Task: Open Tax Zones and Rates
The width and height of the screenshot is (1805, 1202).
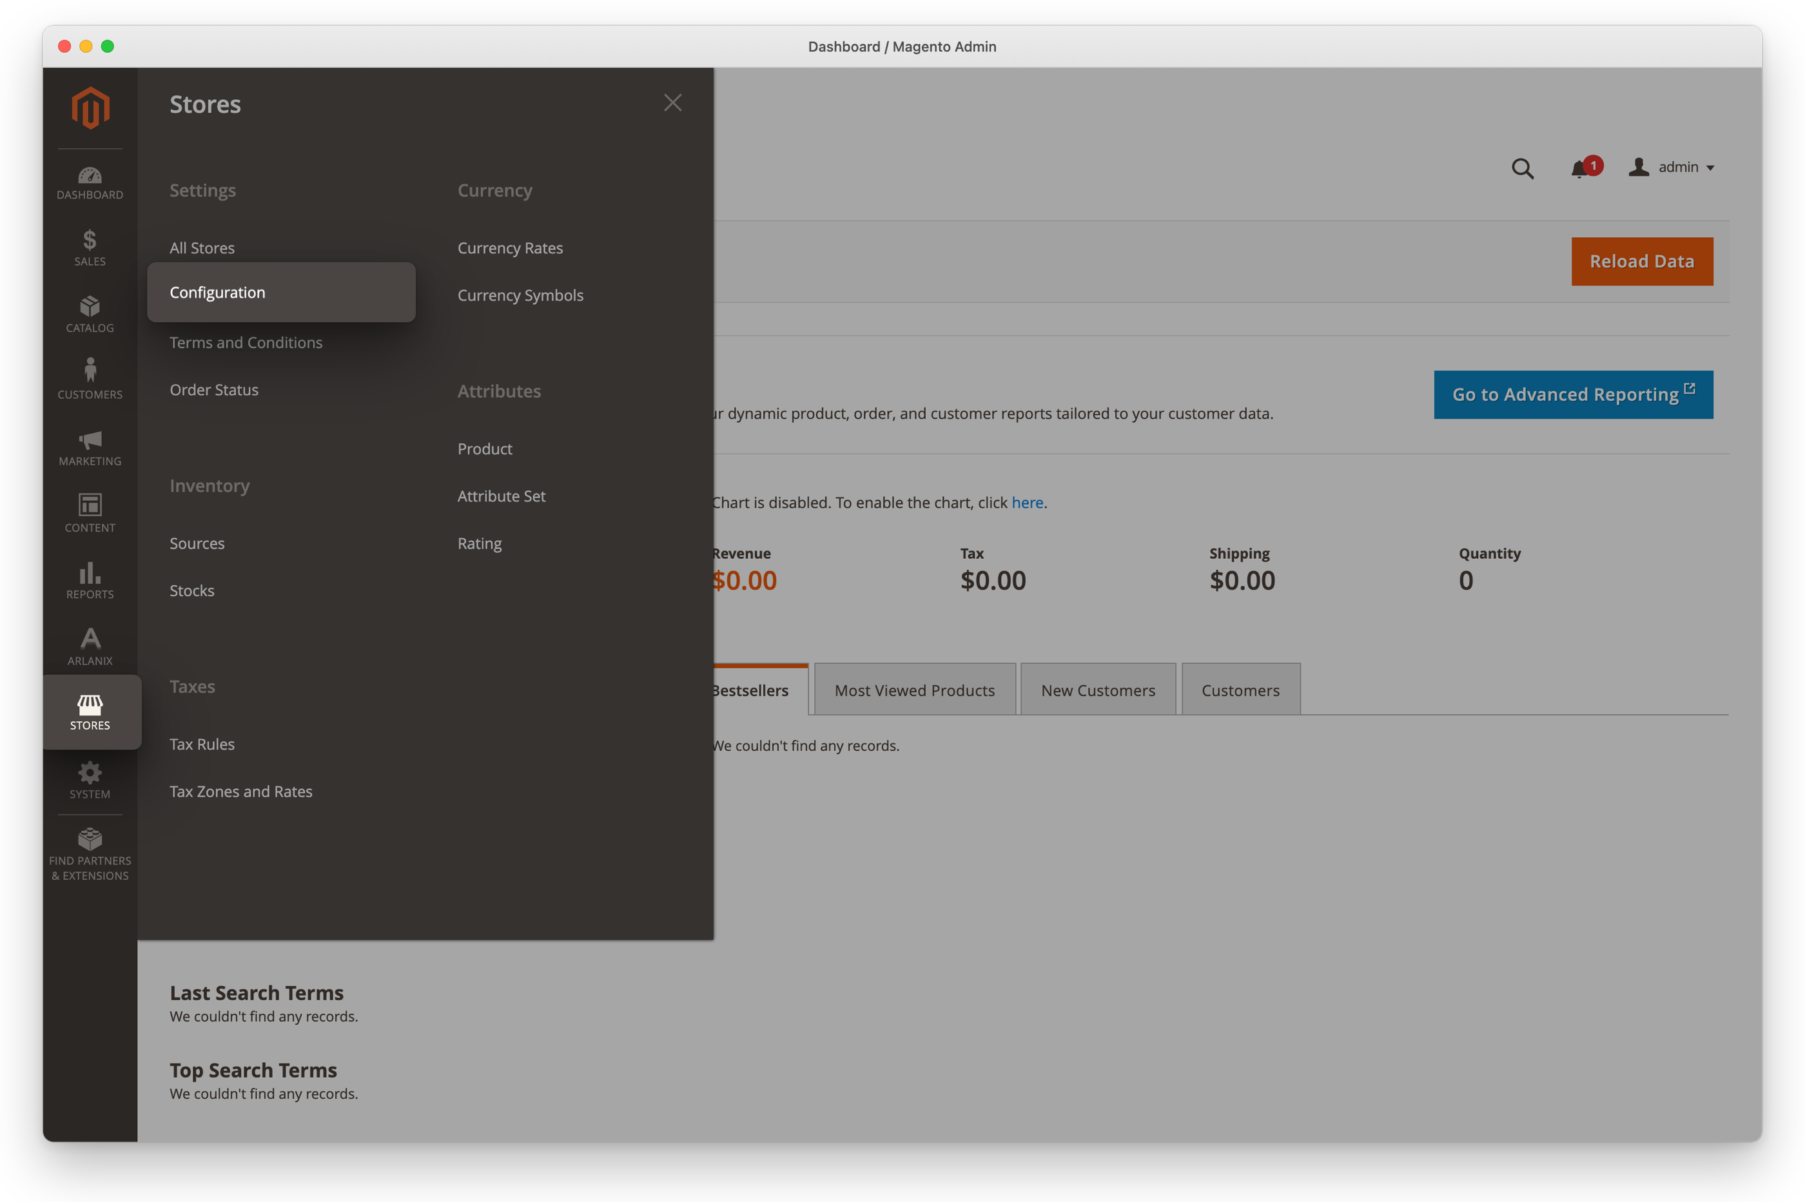Action: pos(240,791)
